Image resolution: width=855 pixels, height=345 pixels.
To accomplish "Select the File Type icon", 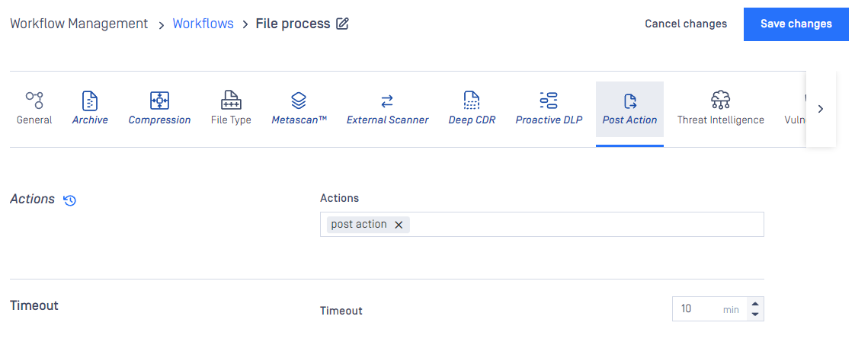I will tap(231, 101).
